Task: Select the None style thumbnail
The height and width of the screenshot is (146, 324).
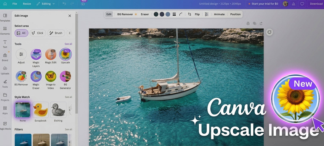Action: pyautogui.click(x=23, y=110)
